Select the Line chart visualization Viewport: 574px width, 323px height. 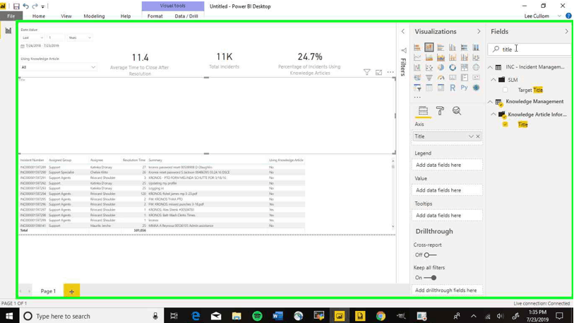(417, 57)
